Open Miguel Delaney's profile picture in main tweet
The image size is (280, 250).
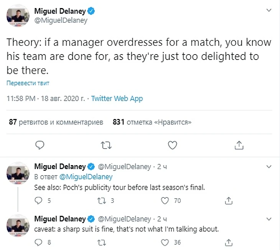(x=18, y=16)
